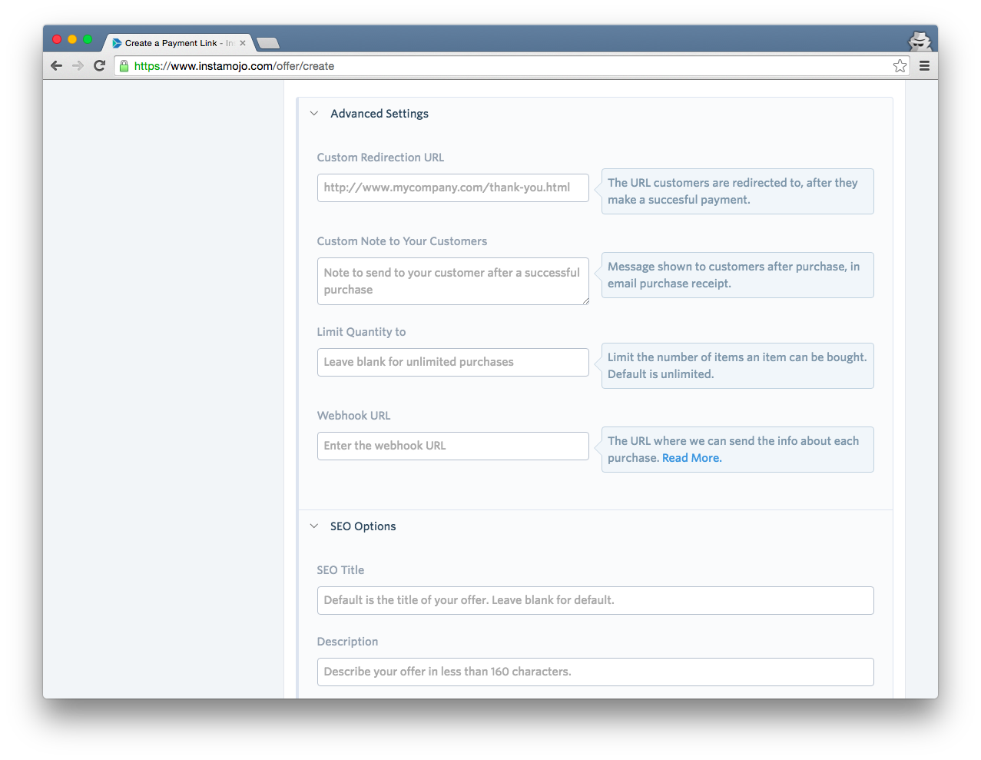The width and height of the screenshot is (981, 760).
Task: Close the Create a Payment Link tab
Action: 243,43
